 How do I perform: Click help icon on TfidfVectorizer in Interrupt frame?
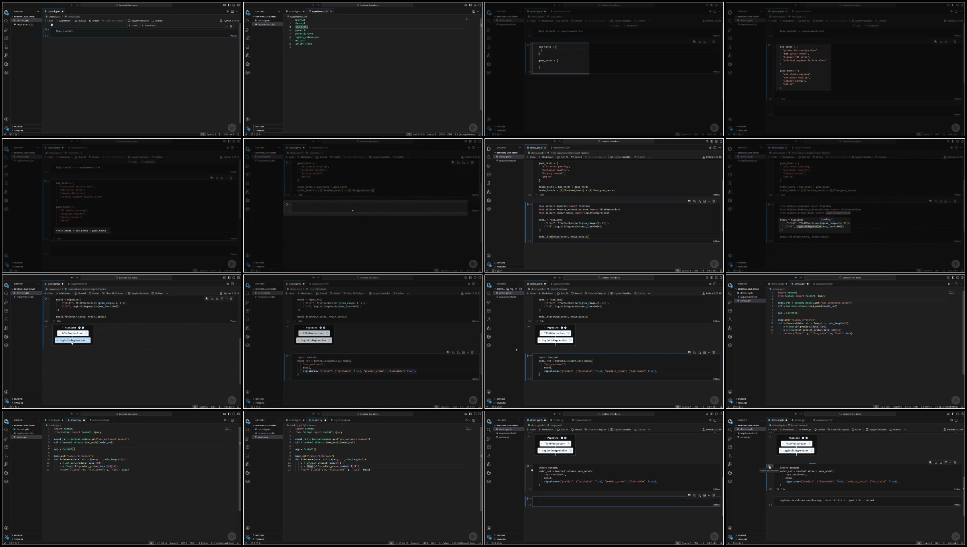(809, 443)
